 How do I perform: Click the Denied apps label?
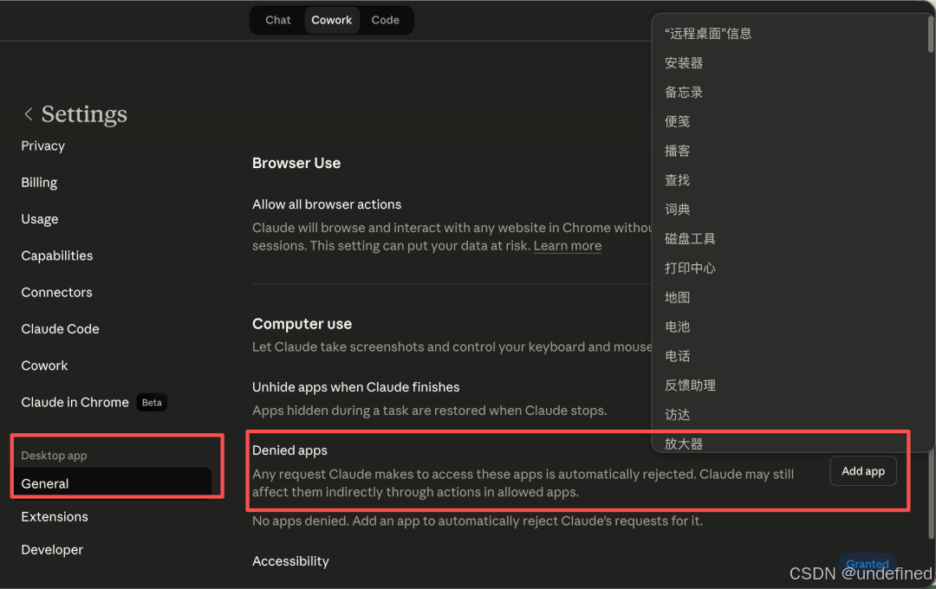289,450
